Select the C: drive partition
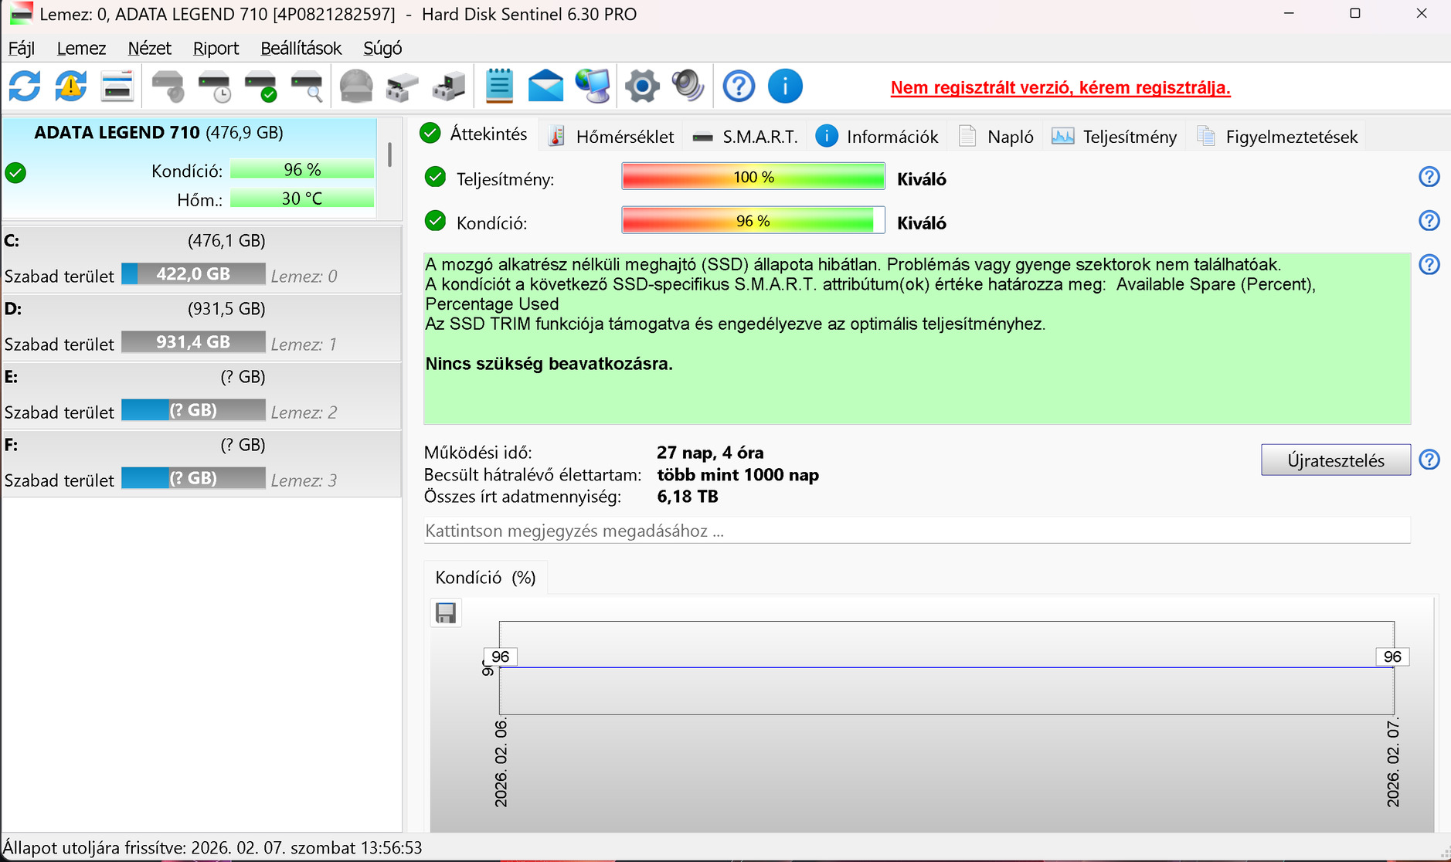Screen dimensions: 1451x862 pos(202,259)
